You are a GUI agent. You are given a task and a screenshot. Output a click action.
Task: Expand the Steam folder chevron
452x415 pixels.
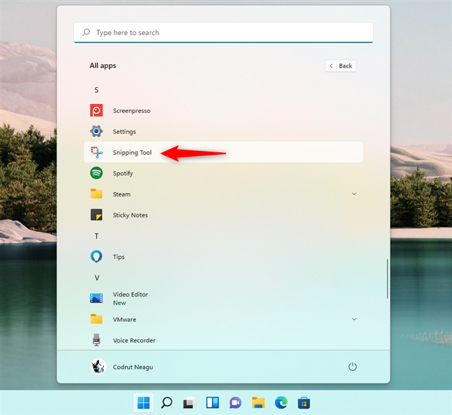click(x=354, y=194)
